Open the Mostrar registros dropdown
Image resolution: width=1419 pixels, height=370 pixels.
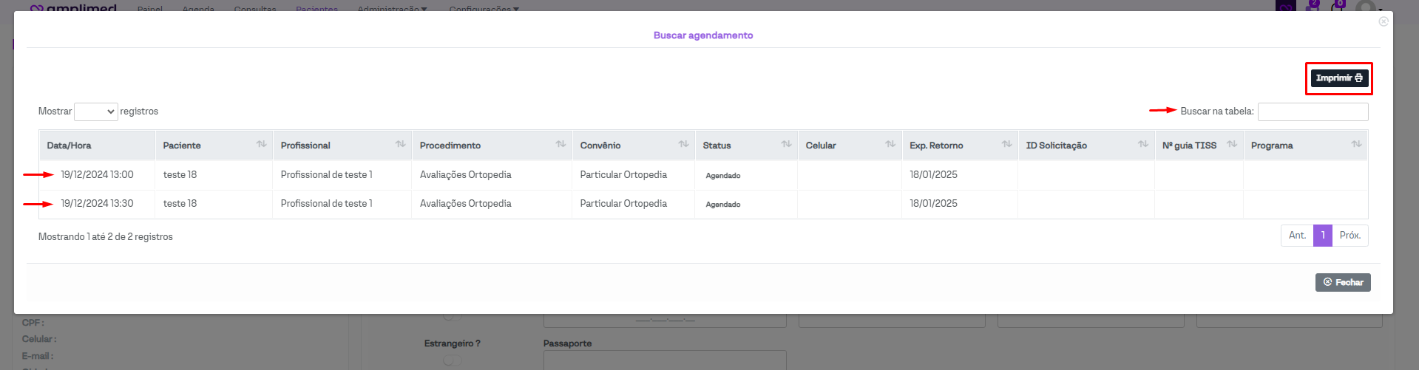96,112
